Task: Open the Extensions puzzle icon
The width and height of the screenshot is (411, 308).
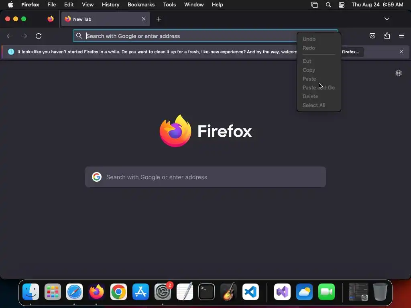Action: [387, 36]
